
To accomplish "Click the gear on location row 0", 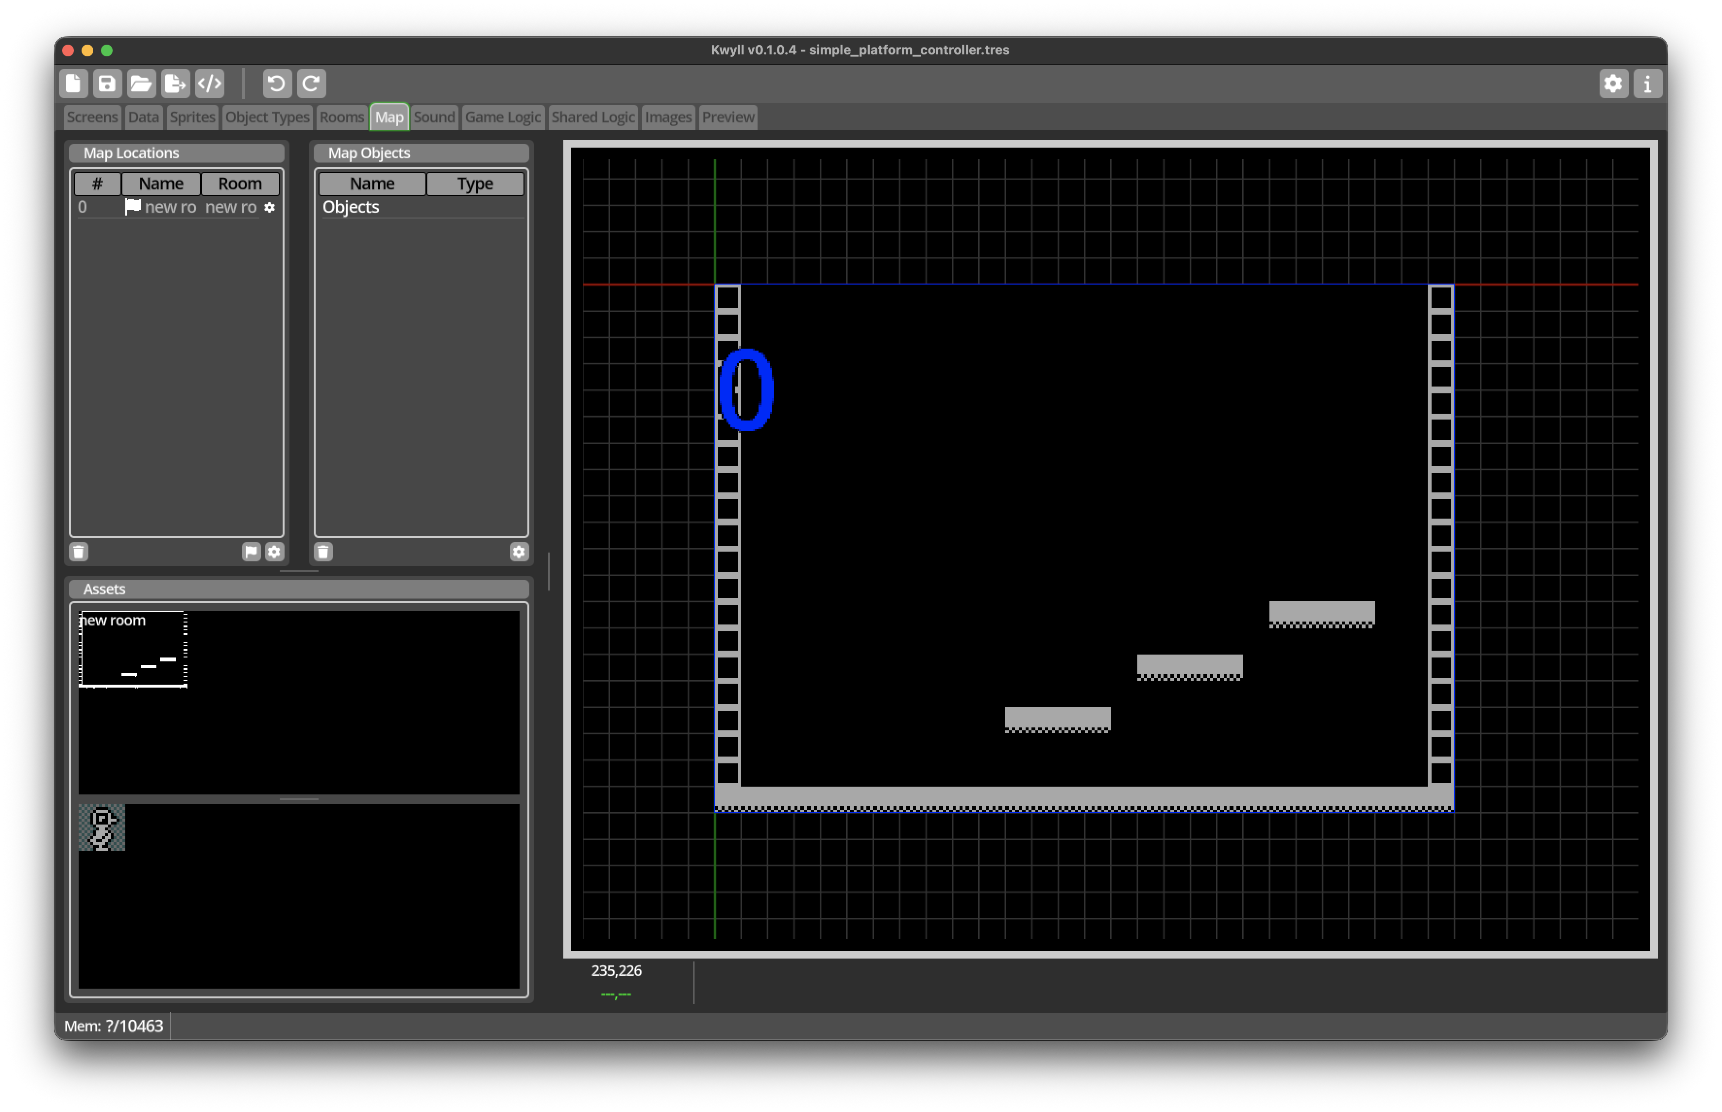I will tap(270, 207).
